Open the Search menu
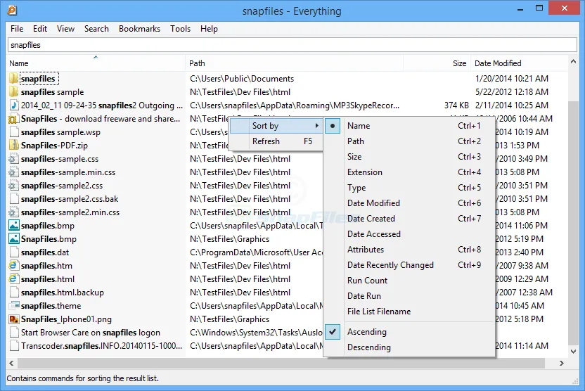585x391 pixels. click(96, 29)
